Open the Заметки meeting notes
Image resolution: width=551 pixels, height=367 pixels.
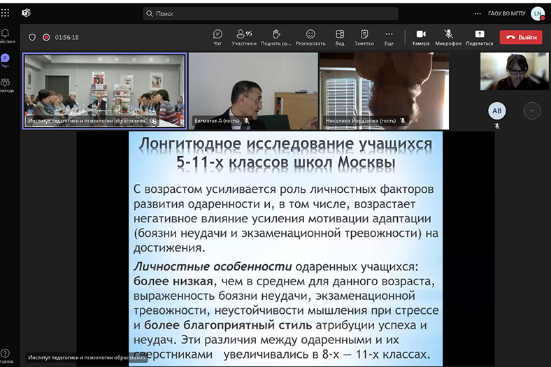364,37
